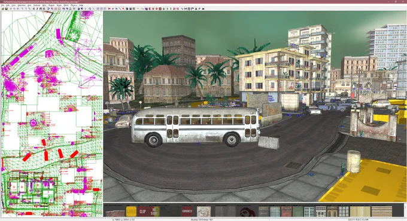This screenshot has width=407, height=221.
Task: Open the Misc menu
Action: [x=44, y=5]
